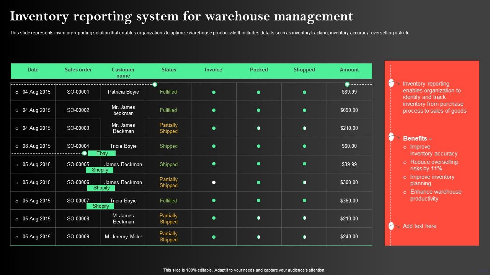Click the circular handle below the Amount header

click(x=347, y=84)
